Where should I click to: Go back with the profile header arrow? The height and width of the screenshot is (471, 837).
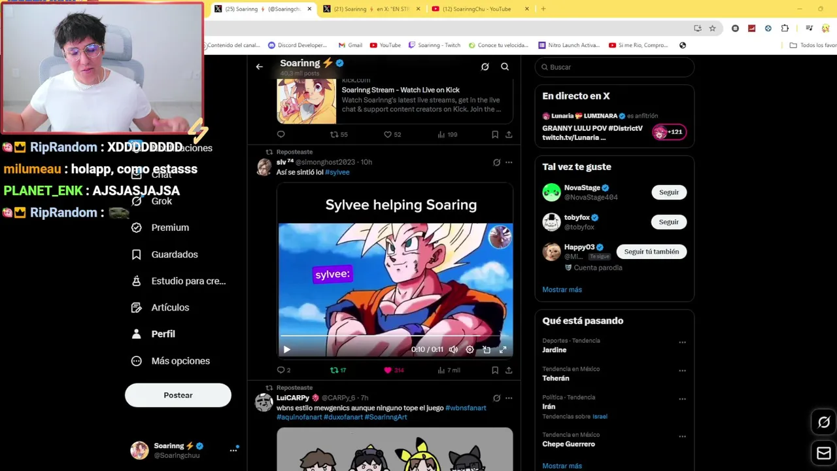tap(259, 67)
